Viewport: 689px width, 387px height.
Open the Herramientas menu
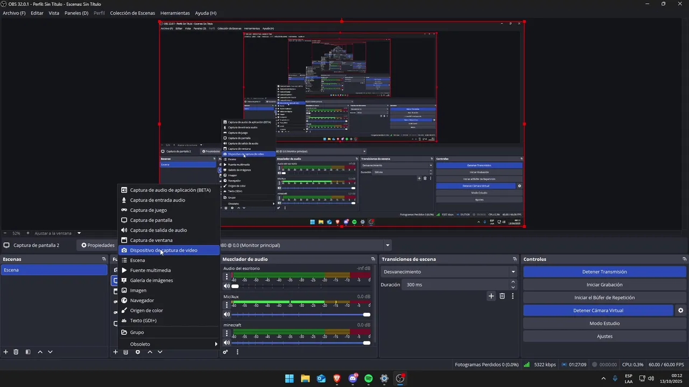[175, 13]
